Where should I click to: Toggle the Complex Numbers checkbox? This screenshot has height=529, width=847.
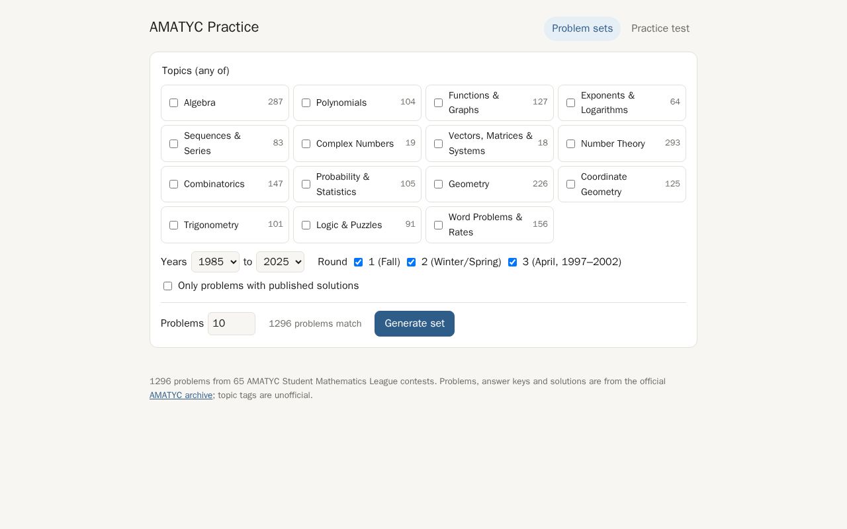click(x=306, y=143)
